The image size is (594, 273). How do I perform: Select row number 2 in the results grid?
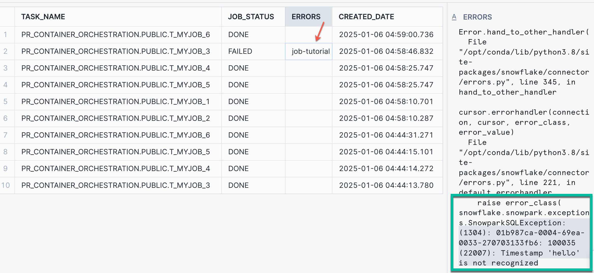[x=6, y=51]
